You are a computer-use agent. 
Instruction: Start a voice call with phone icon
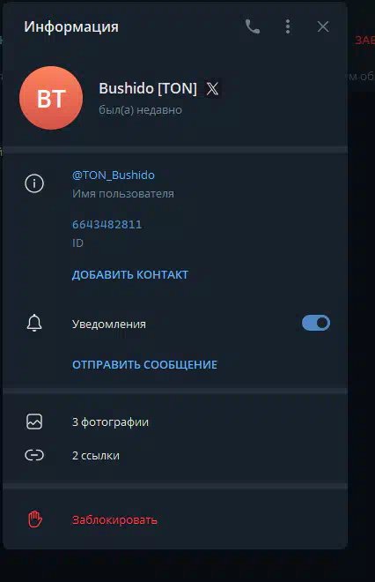tap(253, 26)
